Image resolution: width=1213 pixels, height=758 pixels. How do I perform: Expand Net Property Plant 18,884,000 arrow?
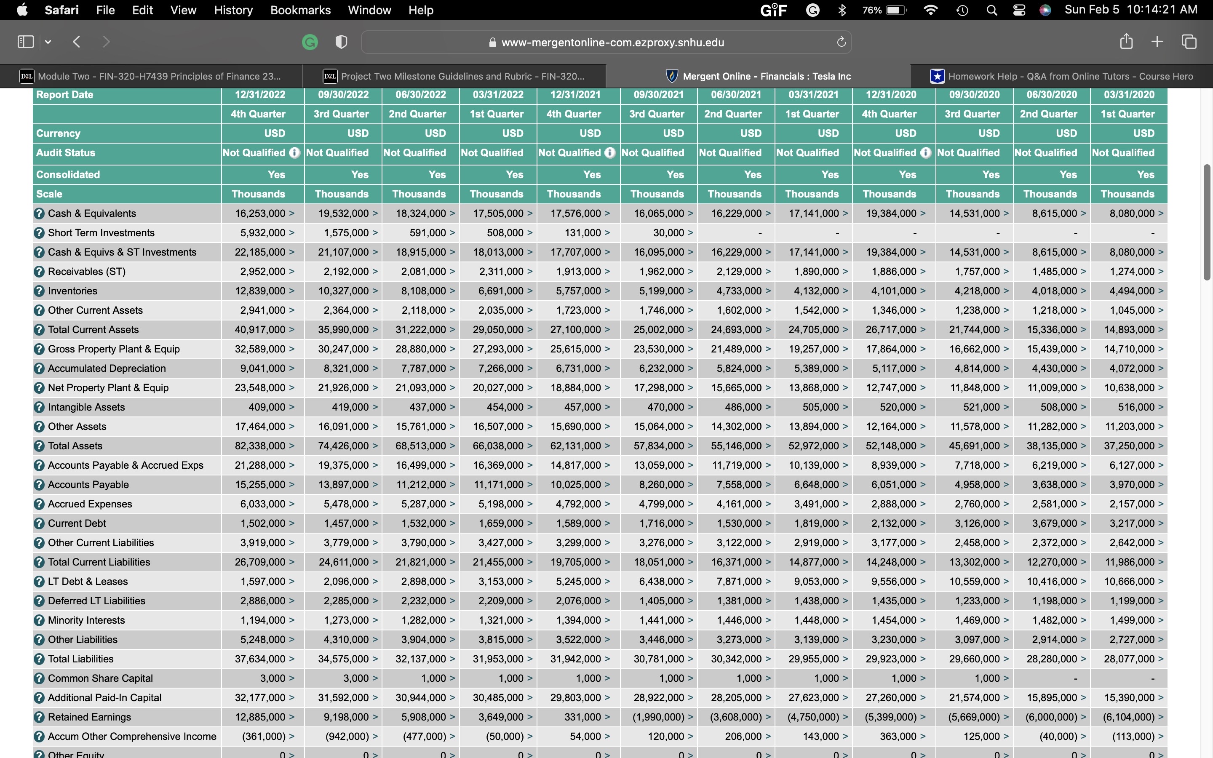607,388
